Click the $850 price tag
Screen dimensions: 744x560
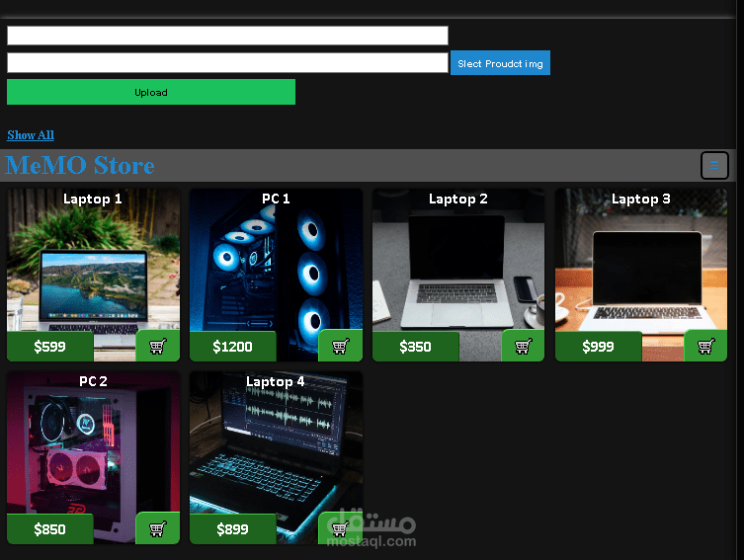(x=49, y=529)
